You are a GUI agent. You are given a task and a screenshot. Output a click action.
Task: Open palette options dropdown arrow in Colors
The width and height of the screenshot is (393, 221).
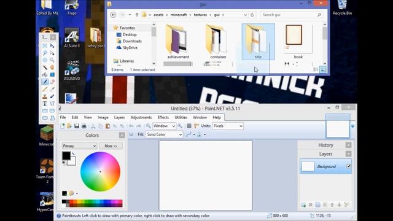(77, 193)
